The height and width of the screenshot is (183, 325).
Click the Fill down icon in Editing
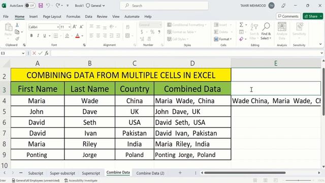241,32
